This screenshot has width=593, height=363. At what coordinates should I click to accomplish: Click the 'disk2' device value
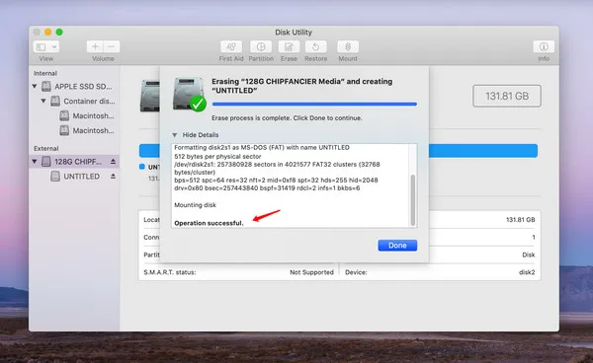click(527, 272)
